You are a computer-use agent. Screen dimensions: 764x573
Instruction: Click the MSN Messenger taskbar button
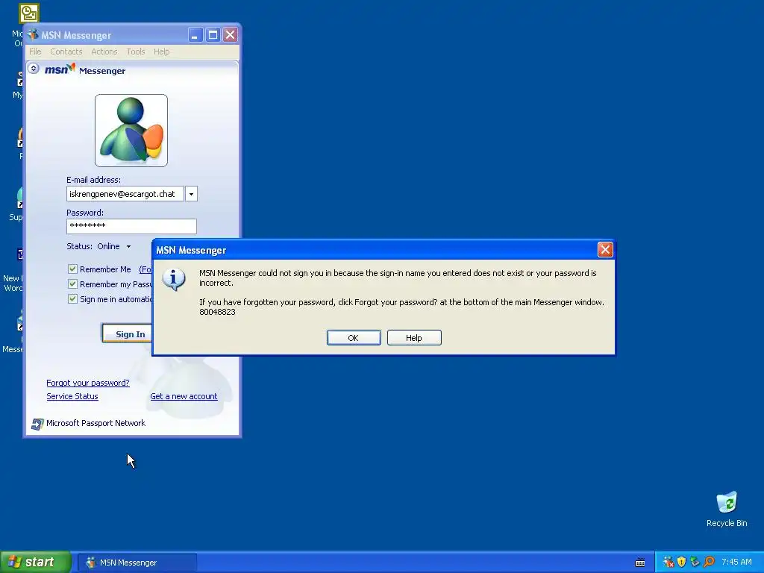[137, 563]
